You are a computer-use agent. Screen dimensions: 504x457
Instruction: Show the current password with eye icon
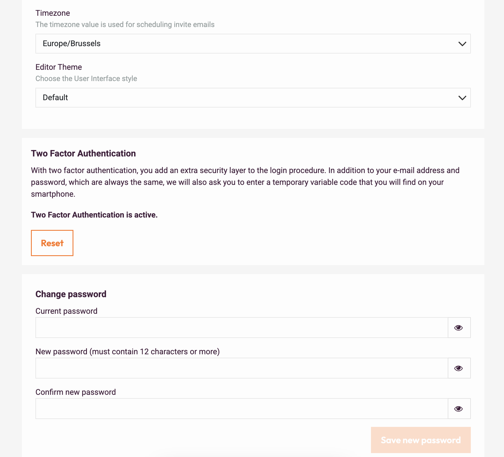pos(459,328)
